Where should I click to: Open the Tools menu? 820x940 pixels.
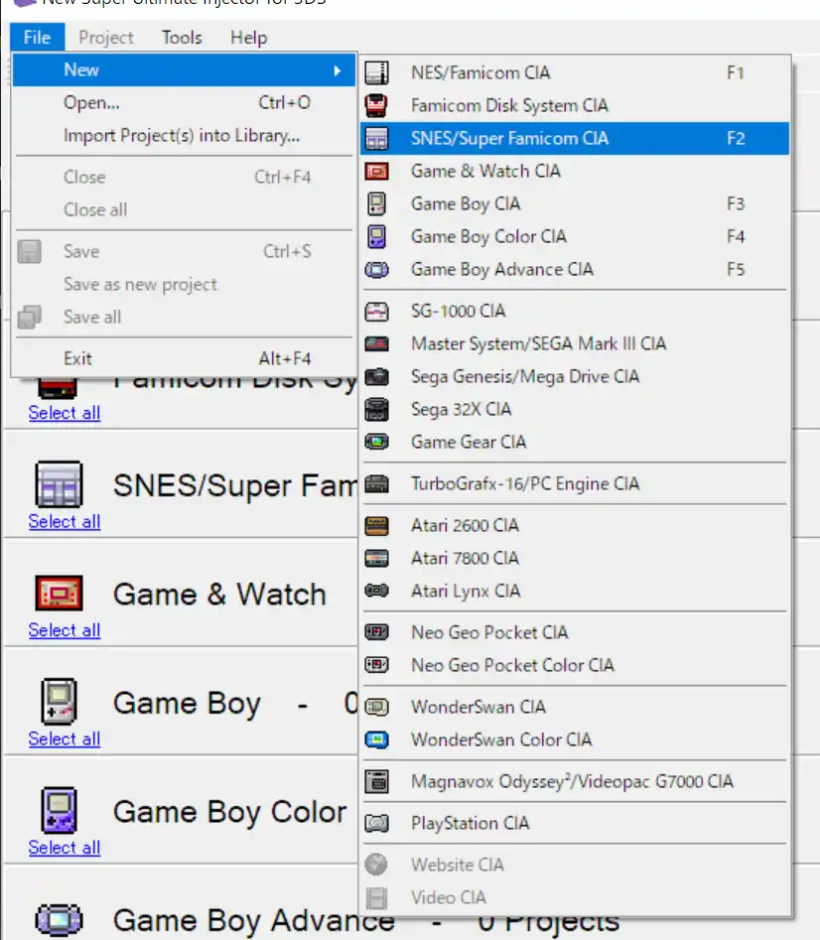tap(182, 38)
